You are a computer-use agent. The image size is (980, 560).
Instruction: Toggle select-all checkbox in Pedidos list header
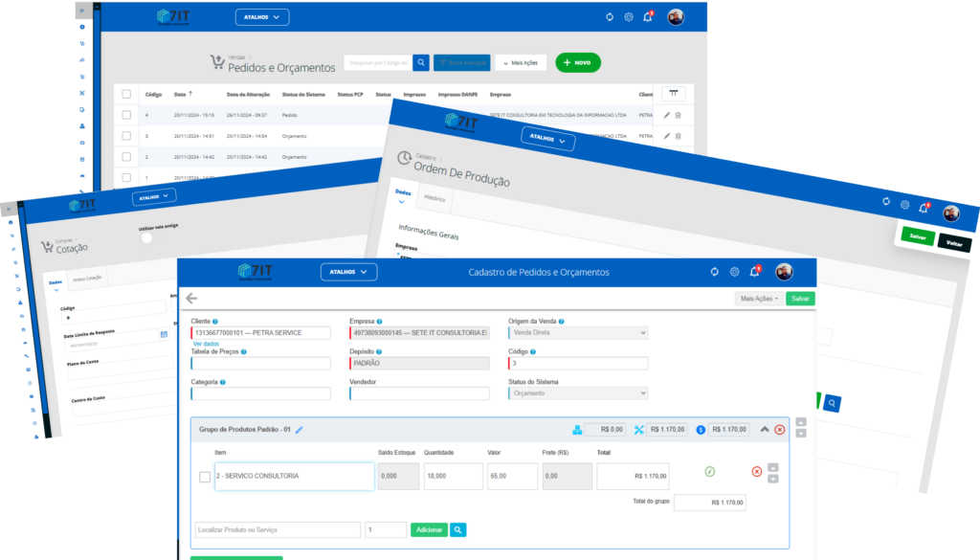coord(126,94)
